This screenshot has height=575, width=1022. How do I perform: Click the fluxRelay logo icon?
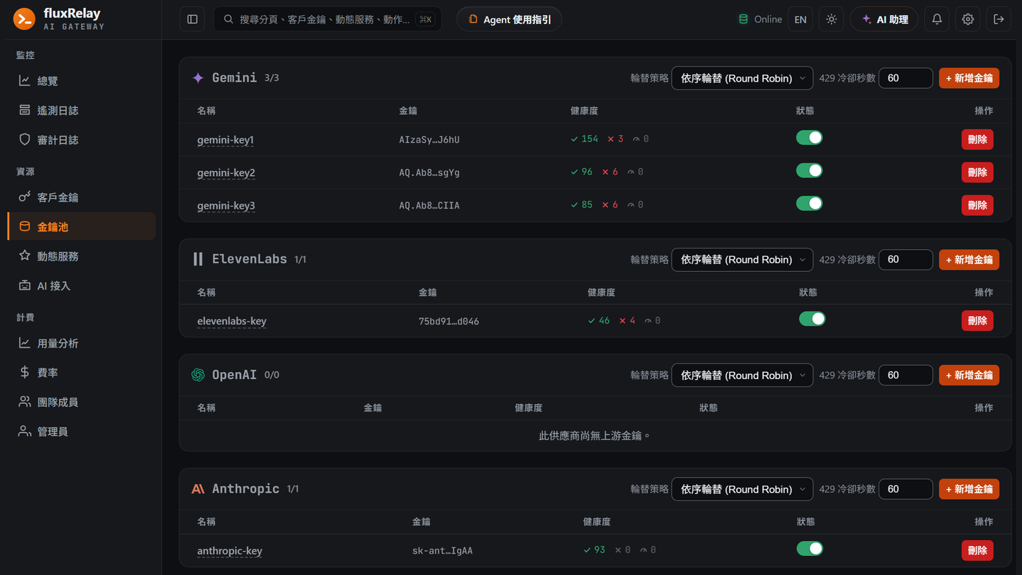24,19
